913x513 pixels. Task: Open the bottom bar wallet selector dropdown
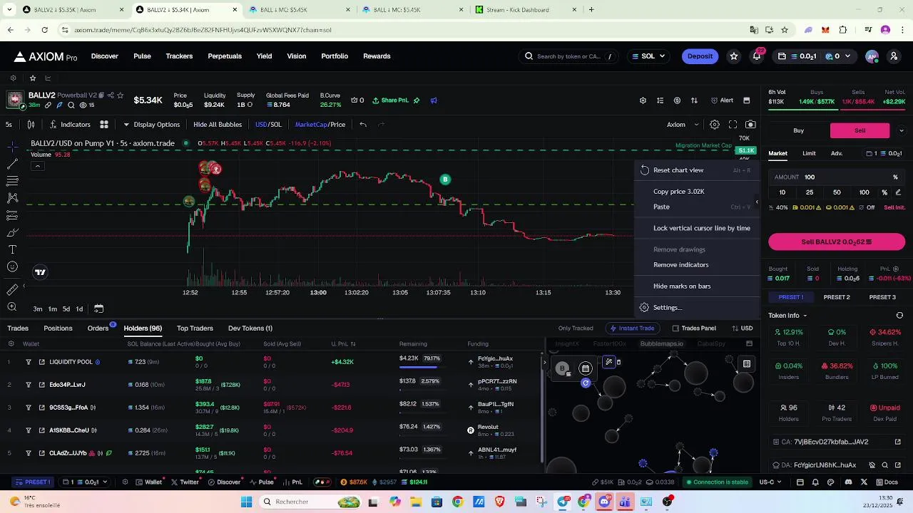pyautogui.click(x=86, y=482)
